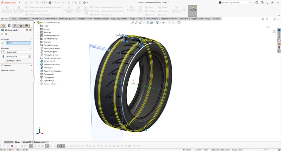
Task: Expand the Wybrane kontury section
Action: [31, 70]
